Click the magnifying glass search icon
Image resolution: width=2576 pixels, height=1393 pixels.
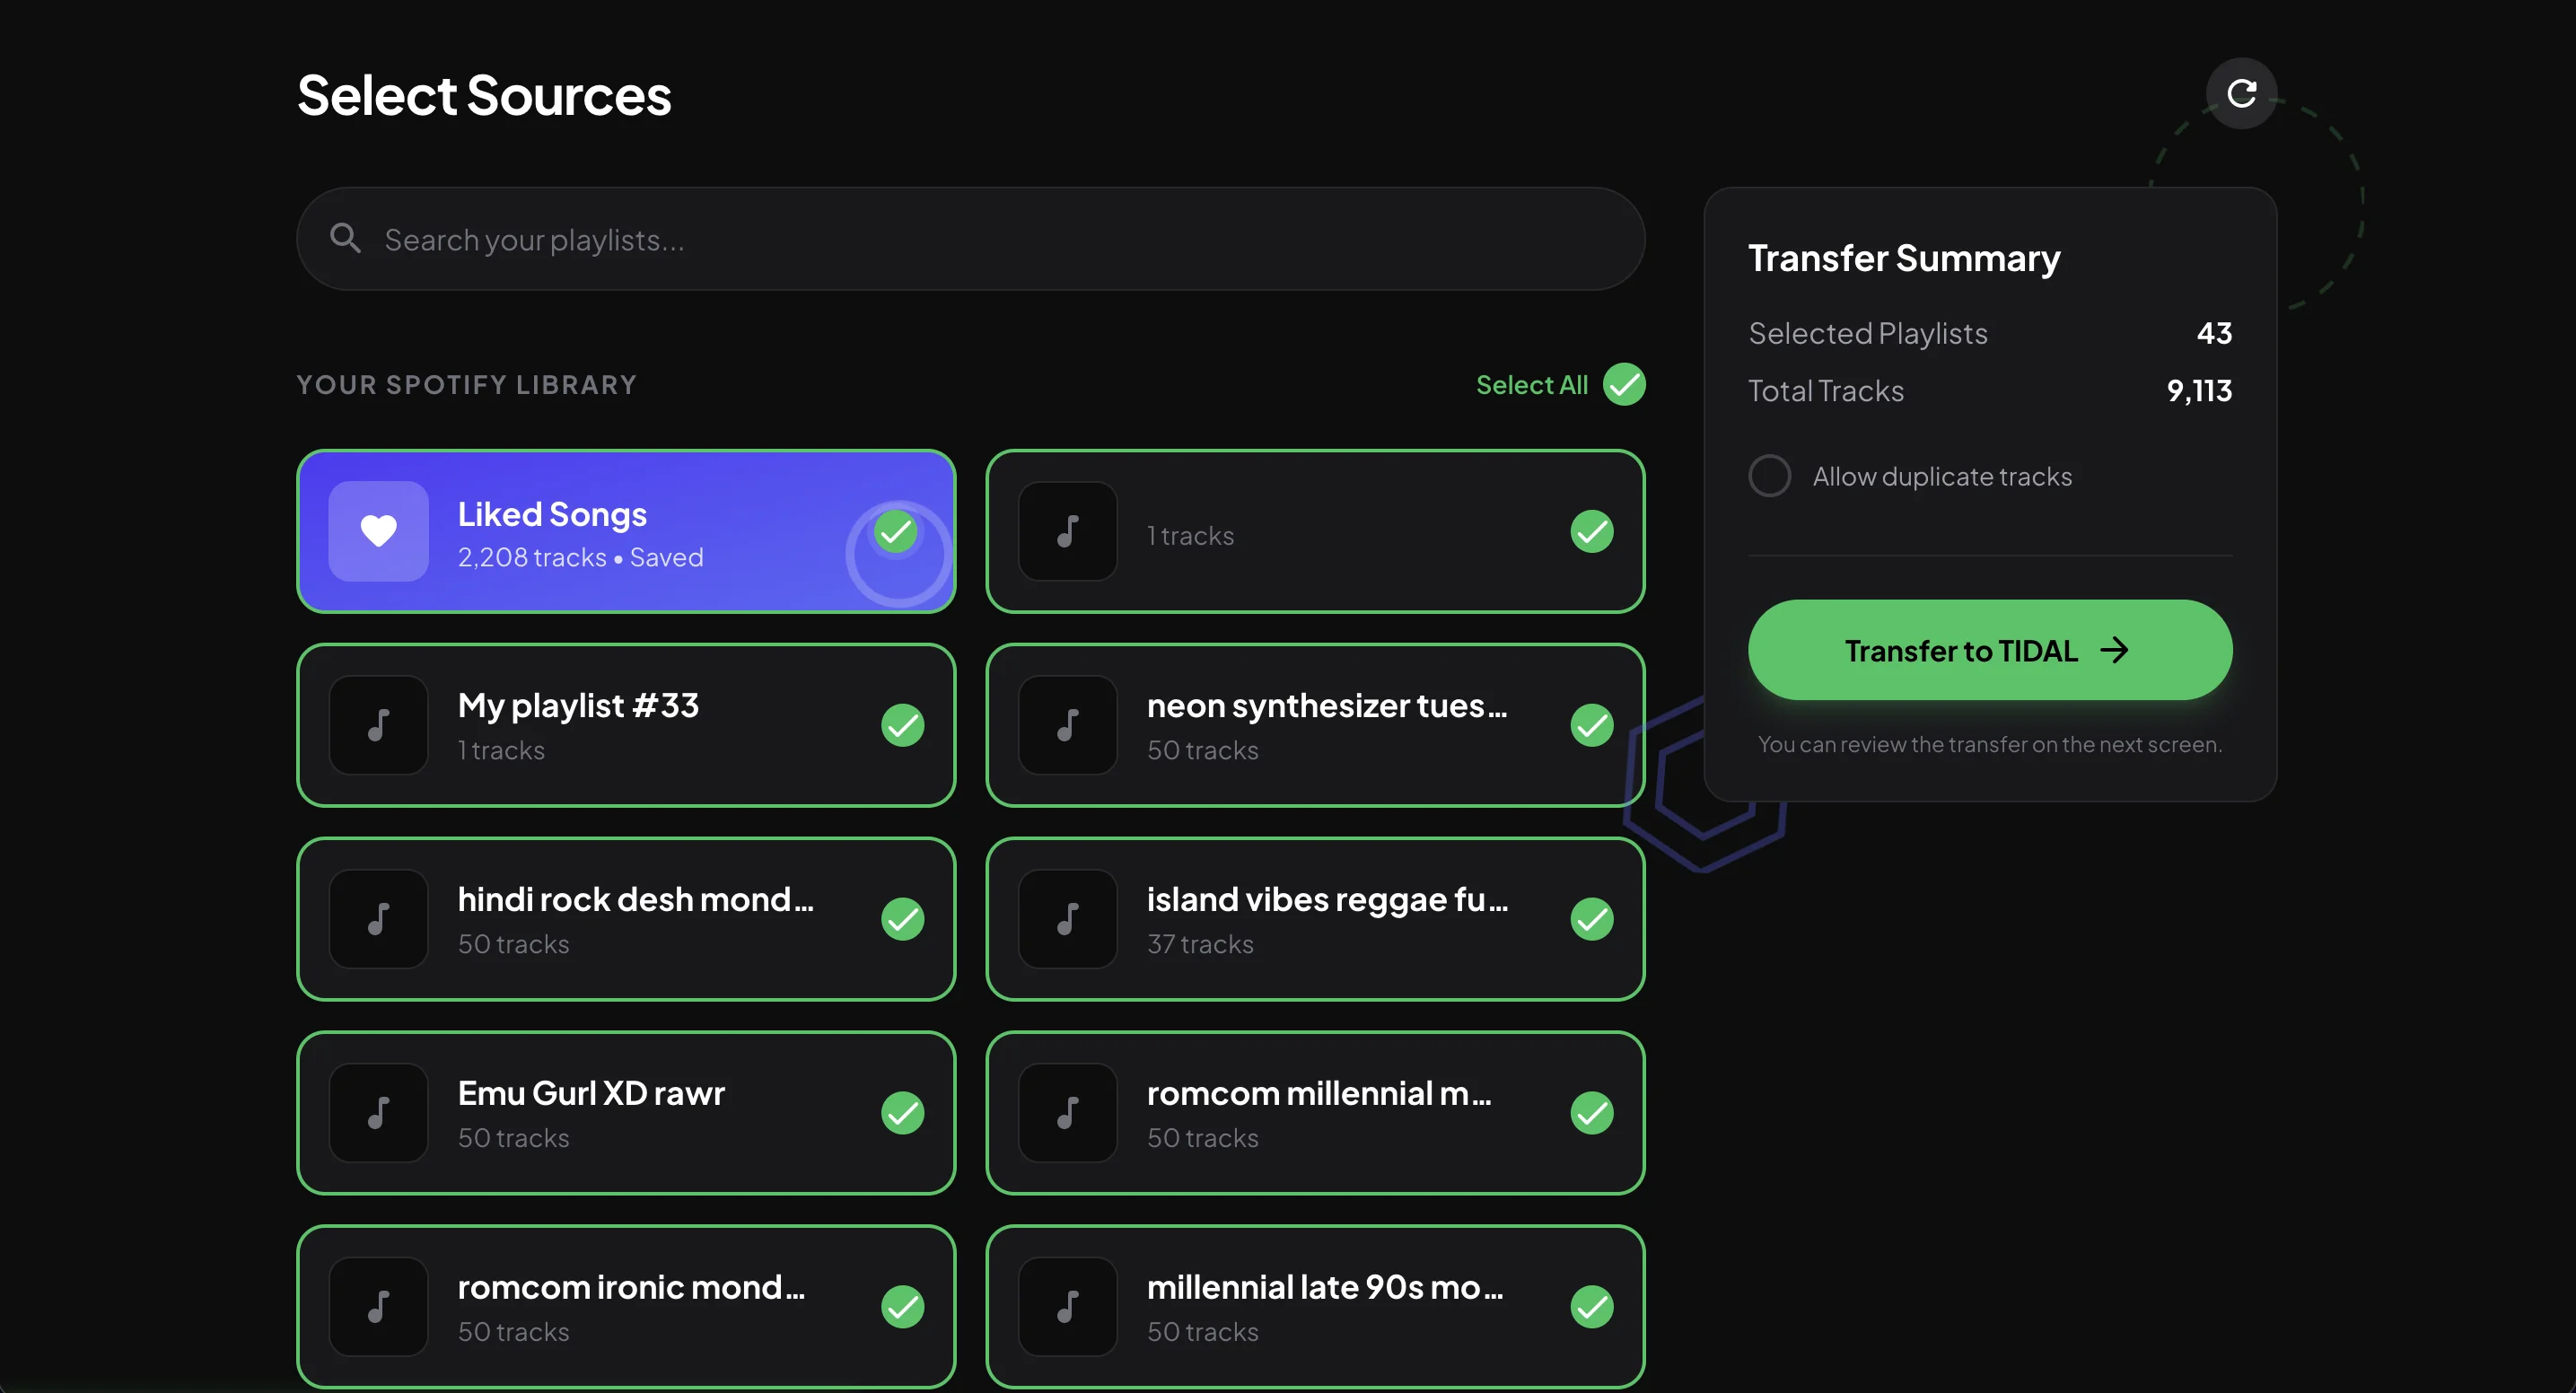(x=344, y=238)
